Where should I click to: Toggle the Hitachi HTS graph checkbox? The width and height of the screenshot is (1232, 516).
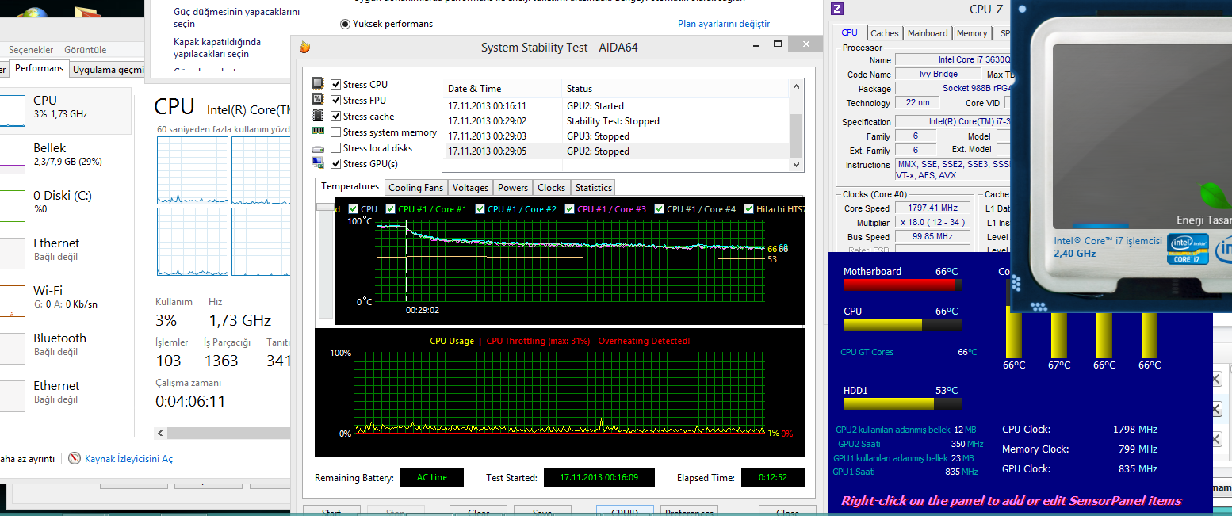pyautogui.click(x=748, y=209)
